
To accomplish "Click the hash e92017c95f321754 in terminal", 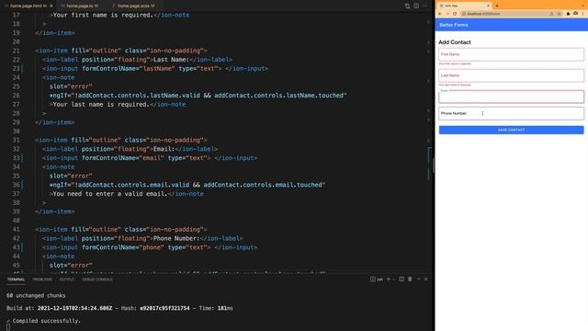I will pyautogui.click(x=164, y=308).
